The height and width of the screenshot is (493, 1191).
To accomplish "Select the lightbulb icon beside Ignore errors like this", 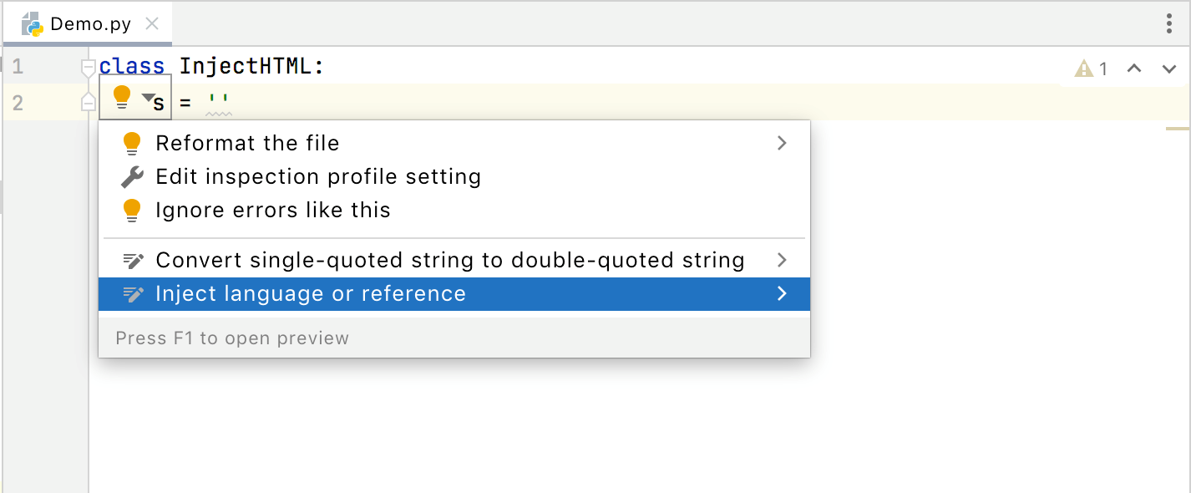I will click(x=132, y=210).
